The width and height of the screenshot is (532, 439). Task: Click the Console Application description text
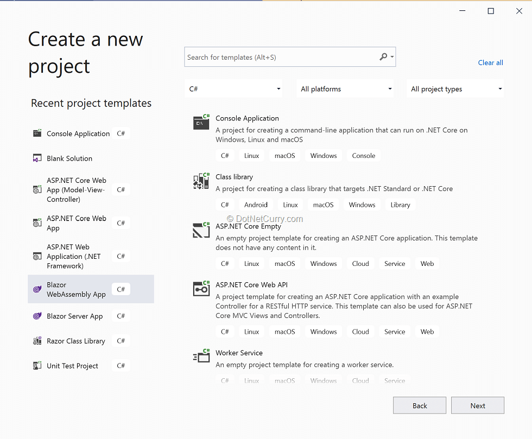tap(341, 135)
